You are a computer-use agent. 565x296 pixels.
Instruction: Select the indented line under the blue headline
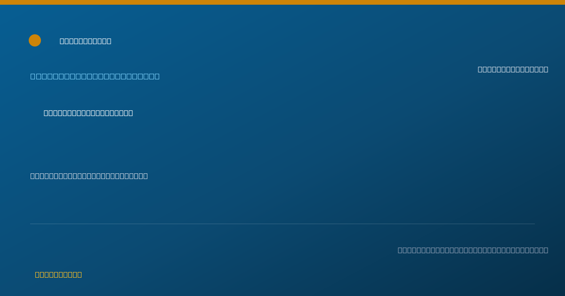point(88,113)
